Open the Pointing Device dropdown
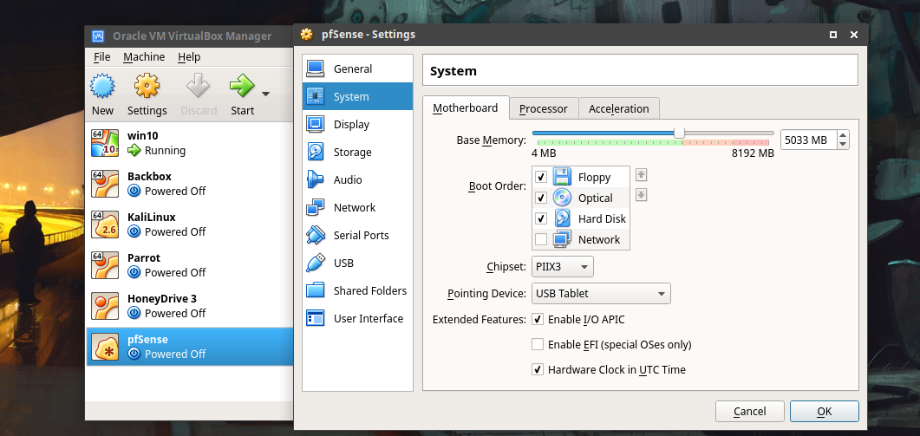The image size is (920, 436). 601,293
